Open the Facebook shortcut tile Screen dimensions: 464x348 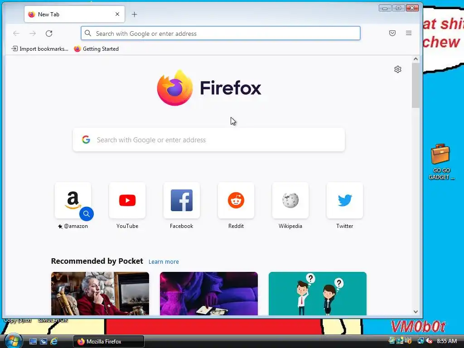click(182, 201)
